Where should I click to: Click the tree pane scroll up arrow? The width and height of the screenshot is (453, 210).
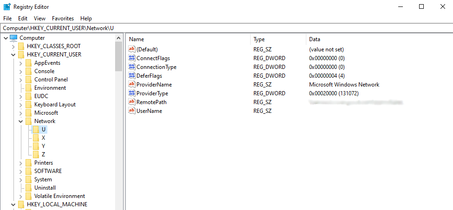pyautogui.click(x=119, y=38)
